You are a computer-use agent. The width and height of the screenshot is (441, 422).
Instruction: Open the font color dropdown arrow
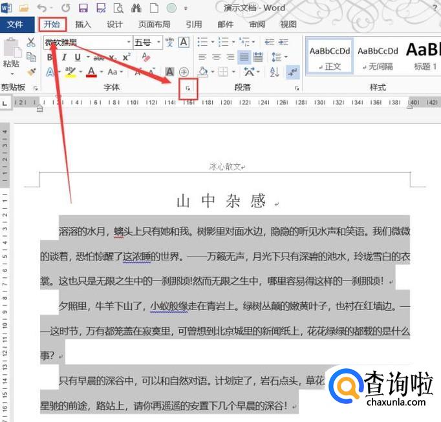tap(102, 72)
